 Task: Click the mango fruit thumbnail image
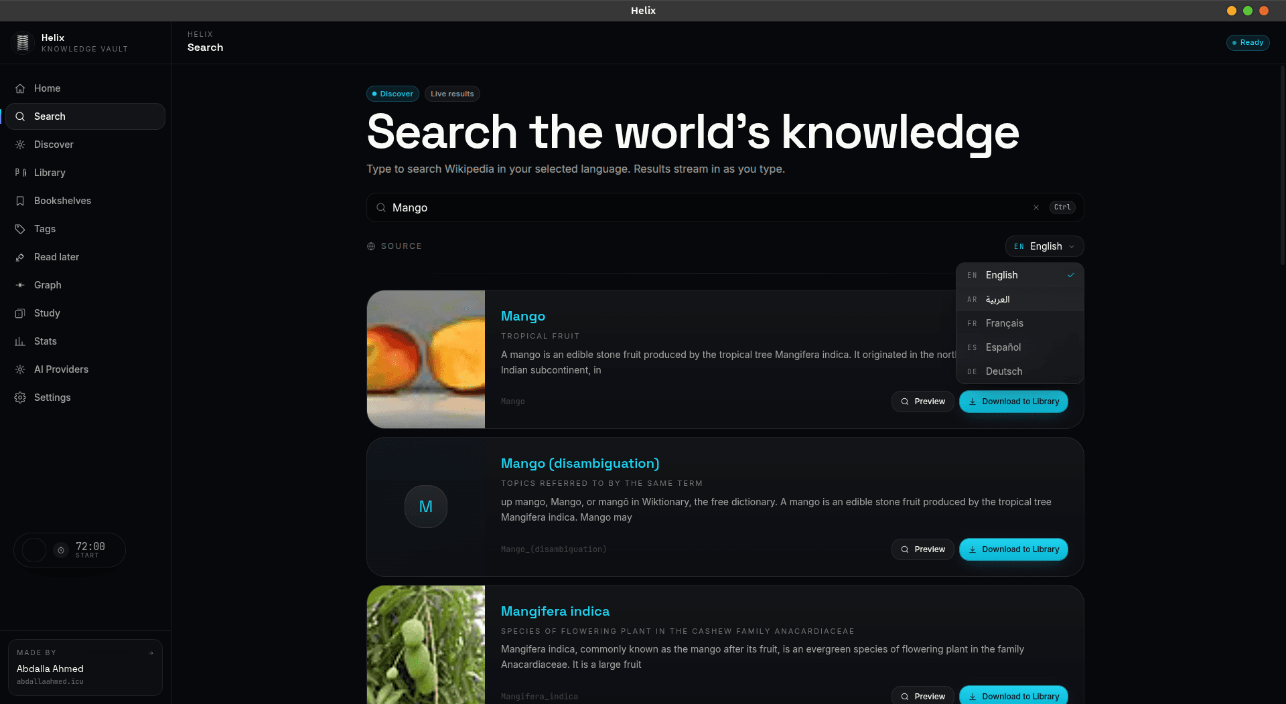pyautogui.click(x=426, y=359)
